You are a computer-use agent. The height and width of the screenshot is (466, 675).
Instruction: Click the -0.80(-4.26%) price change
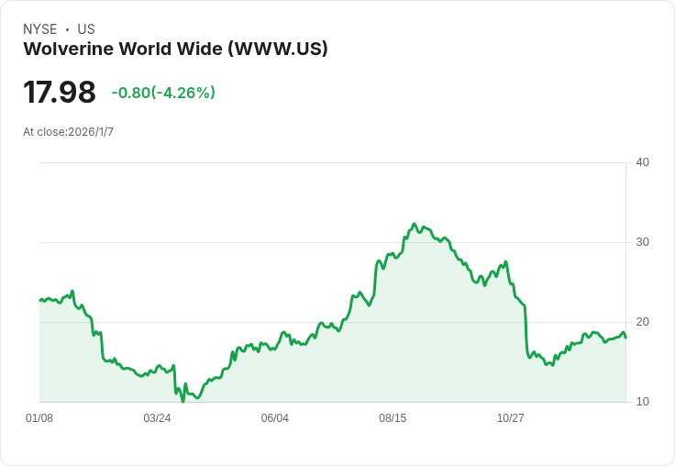point(163,93)
